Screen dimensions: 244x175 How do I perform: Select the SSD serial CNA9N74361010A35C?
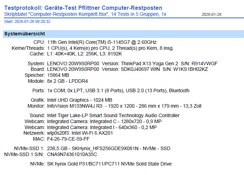(72, 154)
